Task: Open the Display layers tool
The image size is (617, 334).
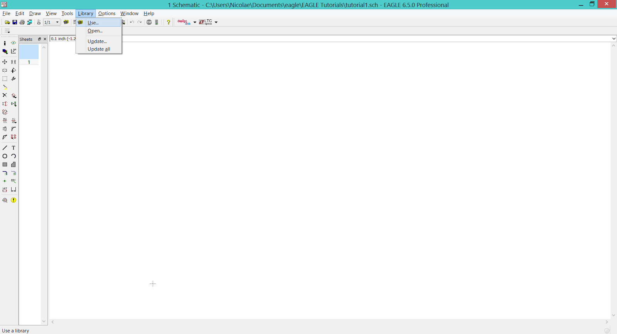Action: (5, 51)
